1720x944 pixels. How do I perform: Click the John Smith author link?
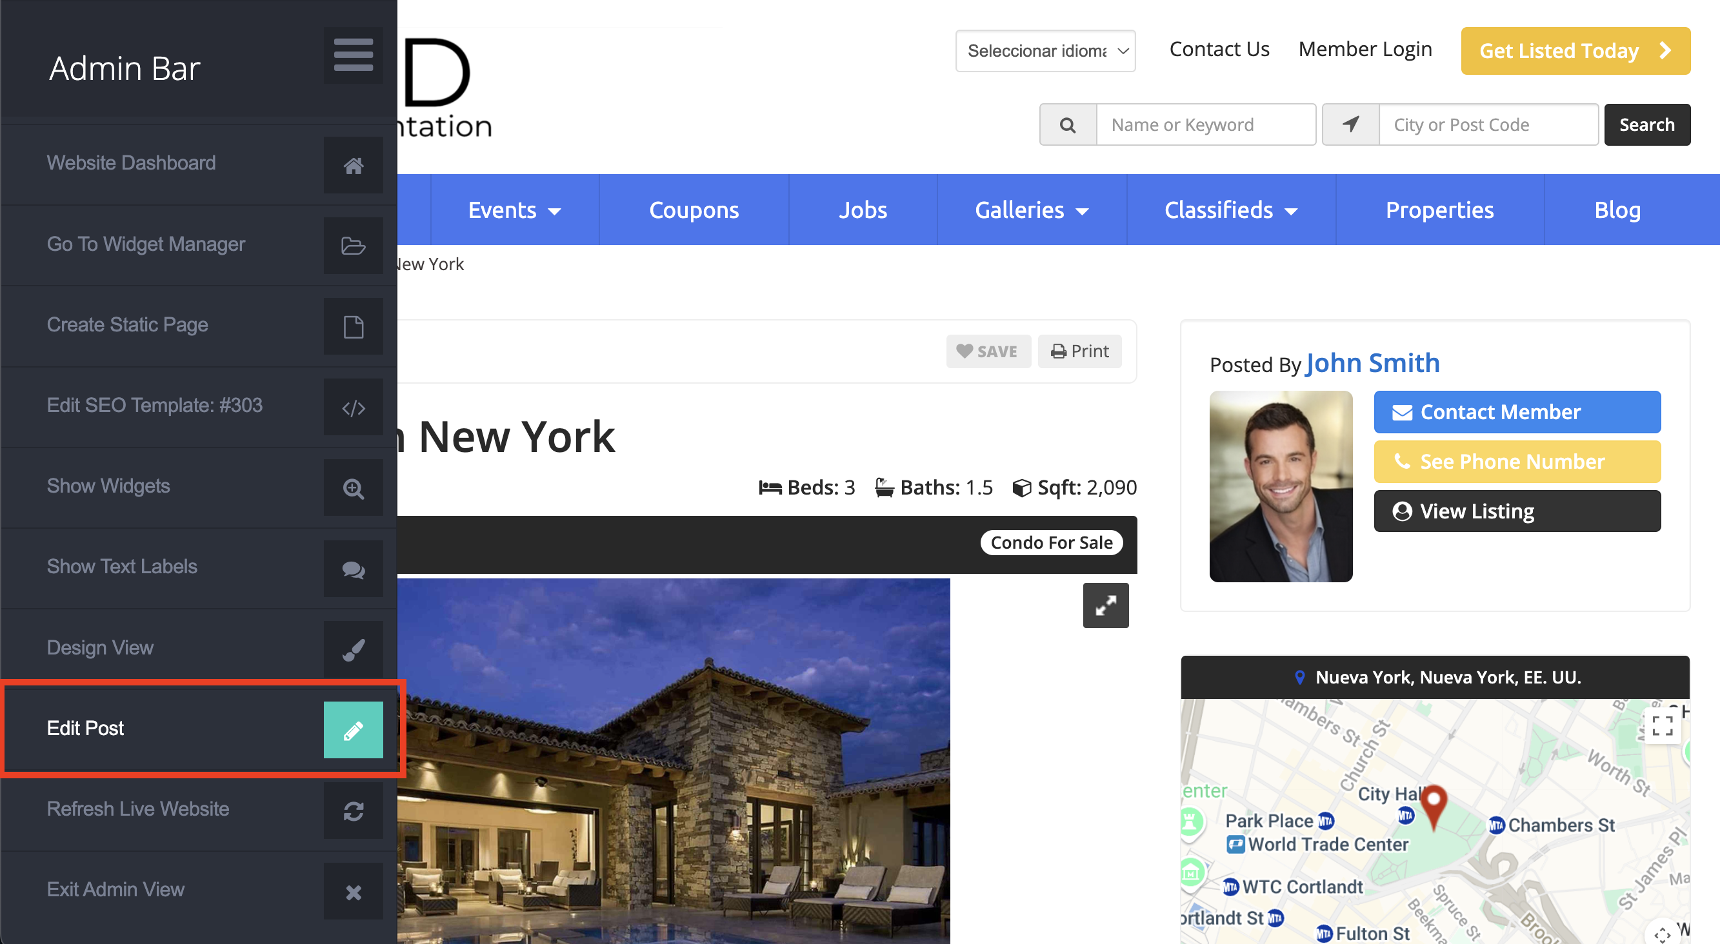point(1372,363)
